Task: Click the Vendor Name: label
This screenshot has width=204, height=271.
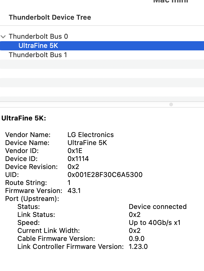Action: click(x=28, y=135)
